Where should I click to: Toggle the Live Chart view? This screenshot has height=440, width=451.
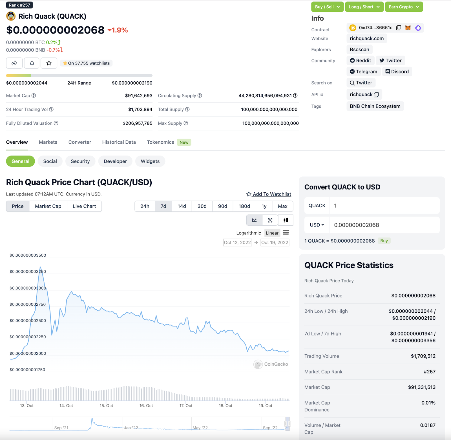[x=84, y=206]
